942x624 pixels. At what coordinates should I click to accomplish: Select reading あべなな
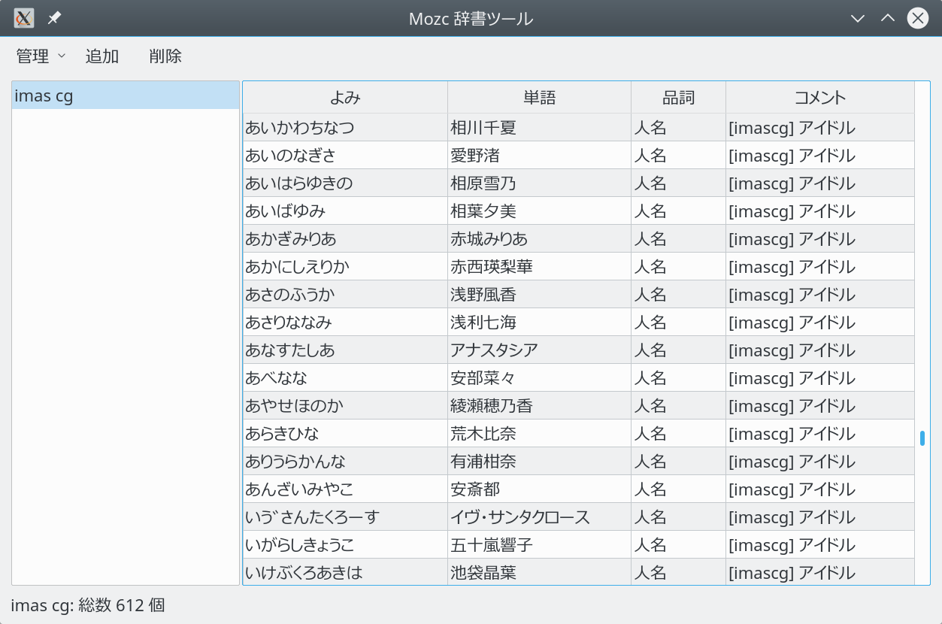[x=345, y=378]
